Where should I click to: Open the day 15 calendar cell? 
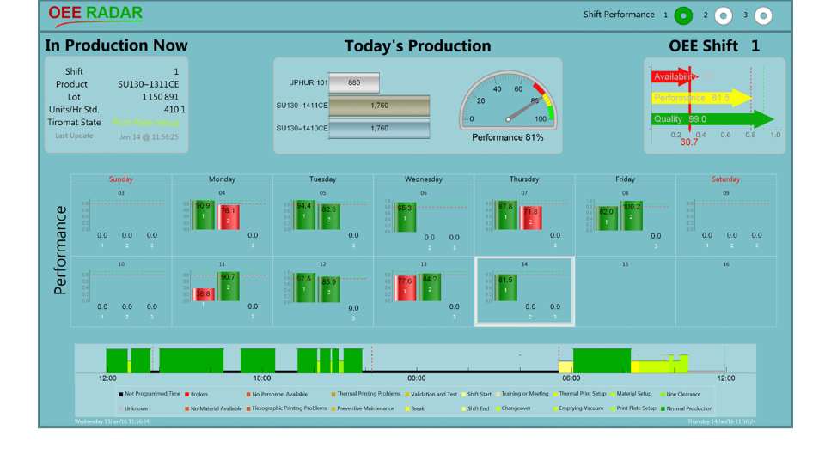626,292
